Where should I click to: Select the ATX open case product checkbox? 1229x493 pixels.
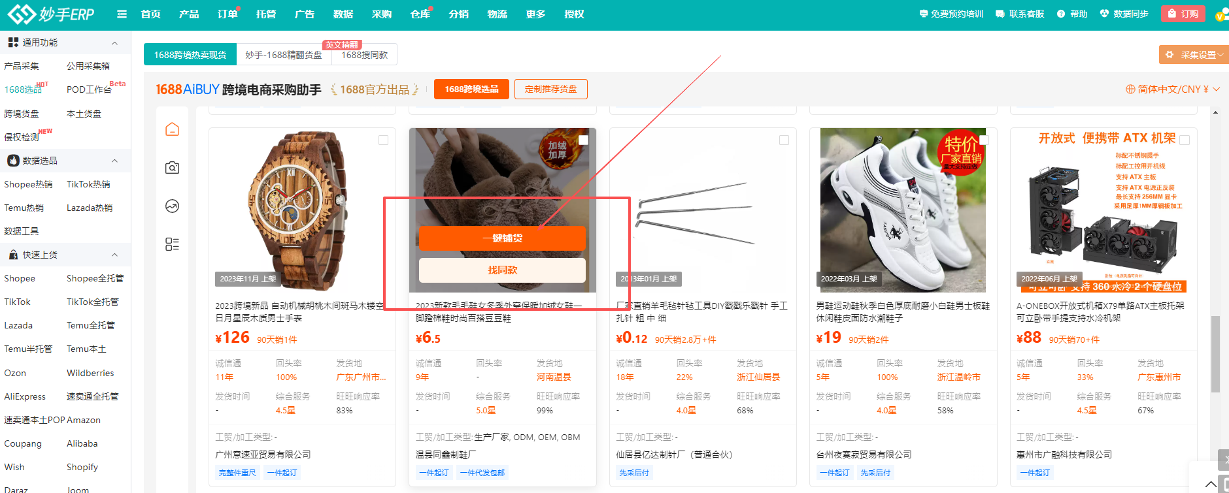pos(1185,140)
